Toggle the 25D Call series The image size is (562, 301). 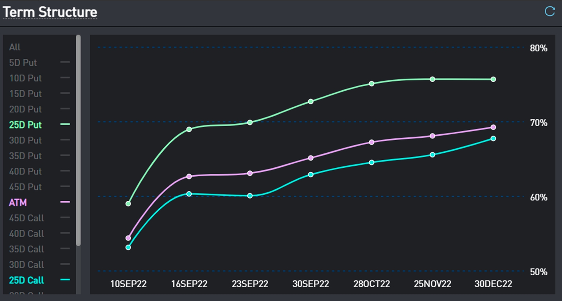point(26,280)
